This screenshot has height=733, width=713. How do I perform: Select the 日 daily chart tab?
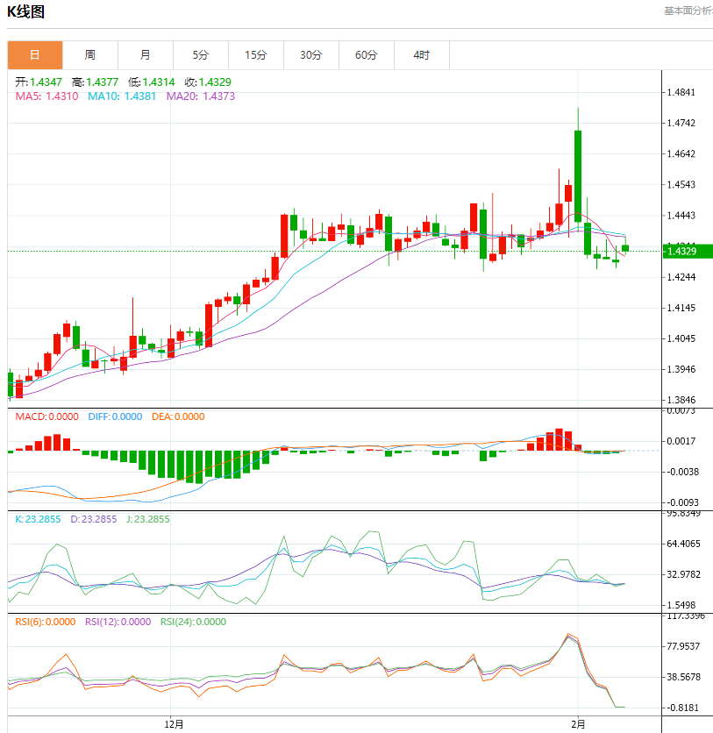tap(35, 55)
